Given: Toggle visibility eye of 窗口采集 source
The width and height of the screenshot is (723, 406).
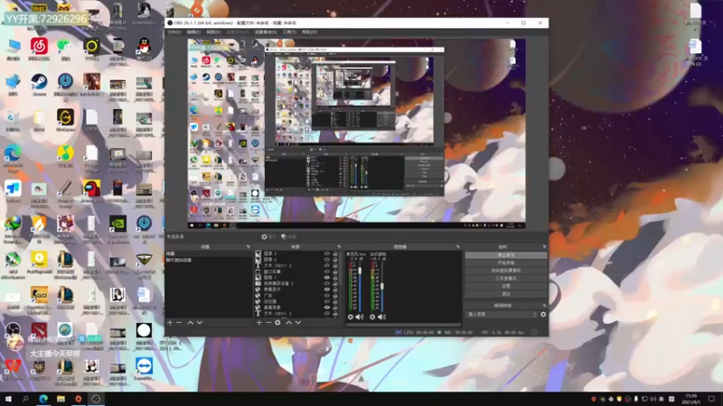Looking at the screenshot, I should pos(327,272).
